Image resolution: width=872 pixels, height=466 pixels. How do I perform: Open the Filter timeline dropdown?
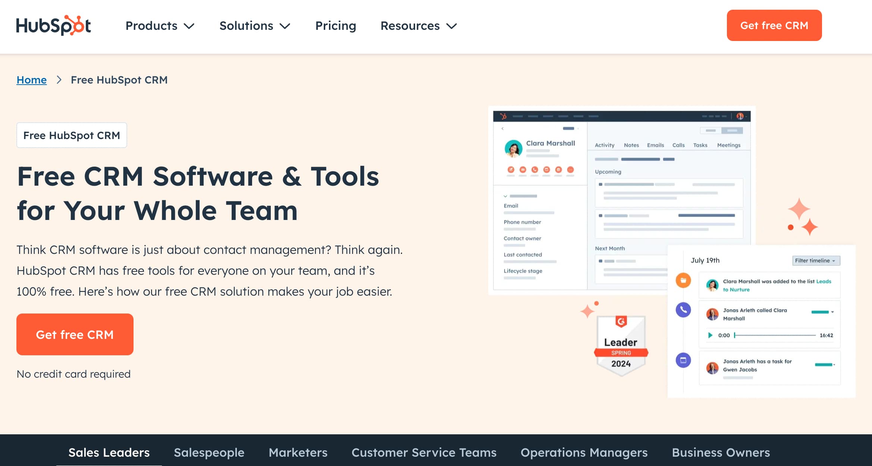(x=816, y=261)
